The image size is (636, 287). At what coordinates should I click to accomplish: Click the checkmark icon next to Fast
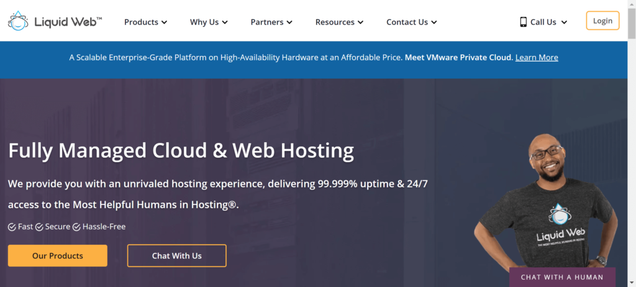coord(12,227)
